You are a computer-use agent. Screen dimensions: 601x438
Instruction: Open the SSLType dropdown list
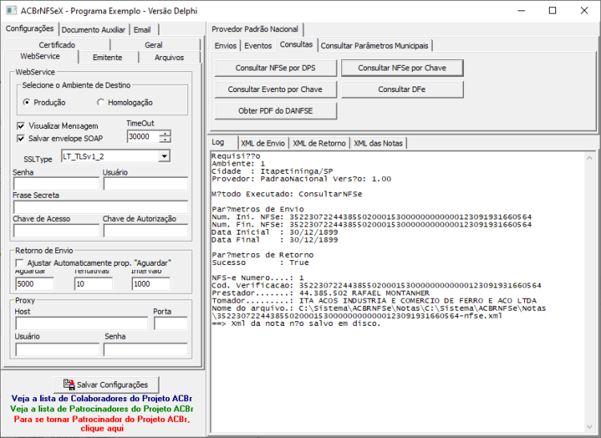164,156
